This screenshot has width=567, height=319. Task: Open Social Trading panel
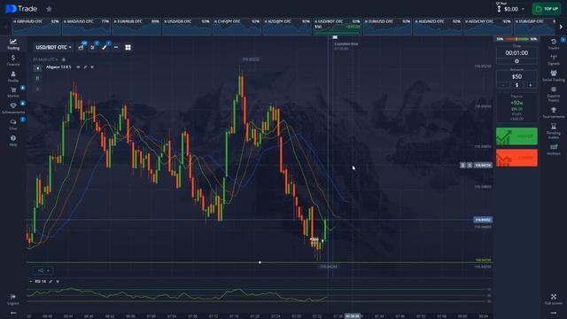point(553,75)
